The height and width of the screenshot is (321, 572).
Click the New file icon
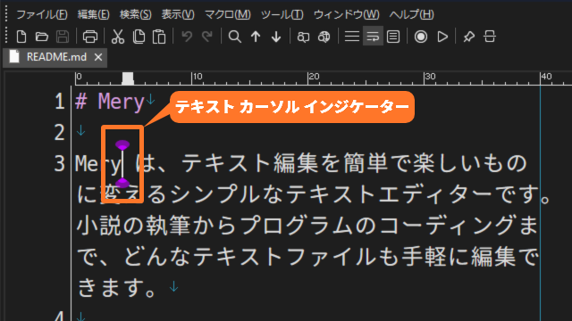click(21, 37)
